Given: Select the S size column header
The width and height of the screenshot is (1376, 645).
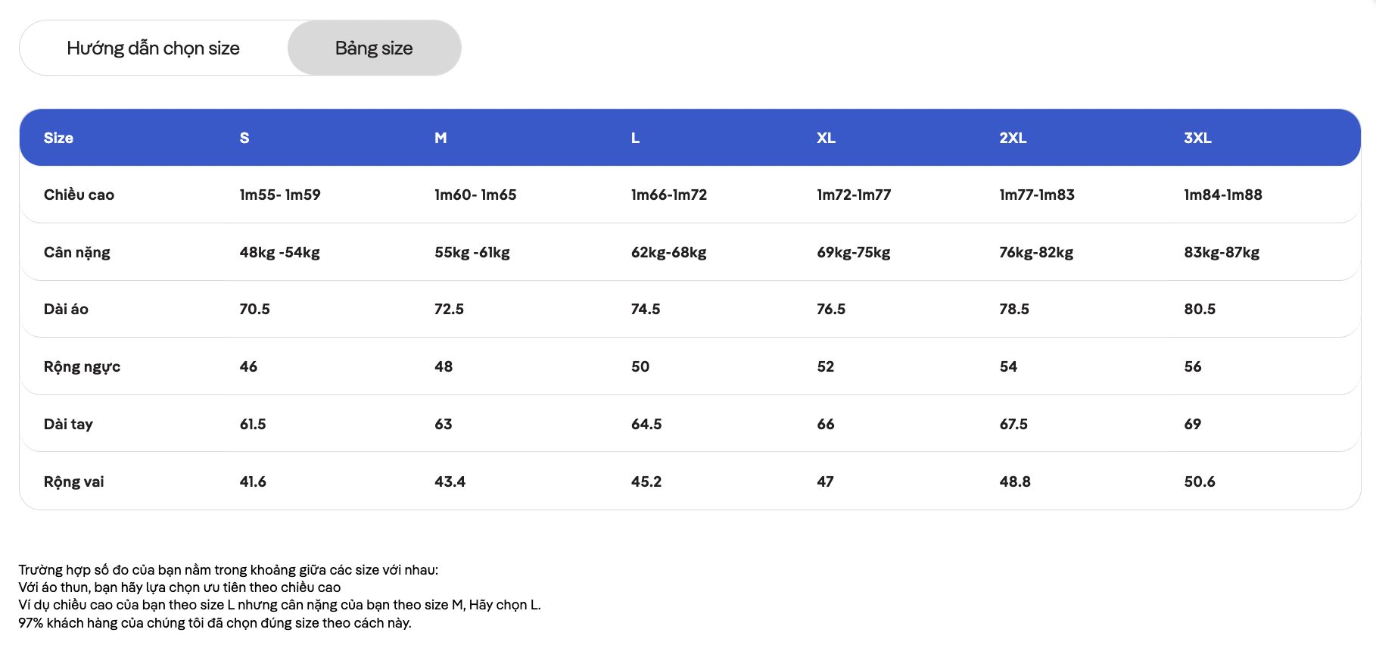Looking at the screenshot, I should click(244, 138).
